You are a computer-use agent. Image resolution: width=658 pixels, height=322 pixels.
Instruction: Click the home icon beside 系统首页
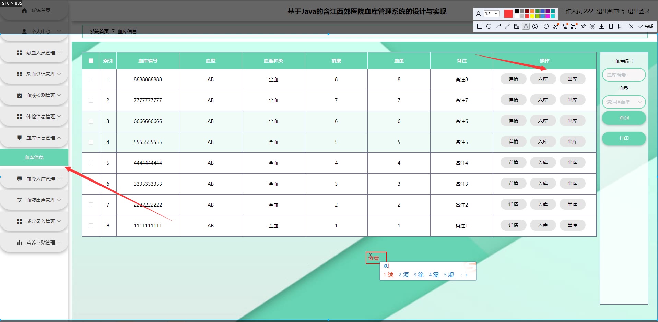[x=24, y=10]
